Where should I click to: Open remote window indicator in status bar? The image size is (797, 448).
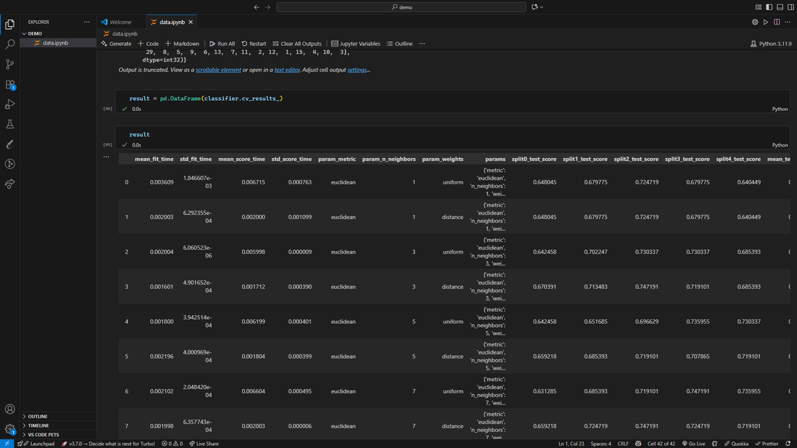point(7,443)
